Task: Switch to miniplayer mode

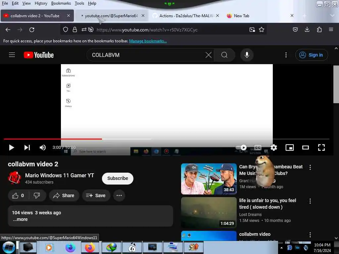Action: pos(289,148)
